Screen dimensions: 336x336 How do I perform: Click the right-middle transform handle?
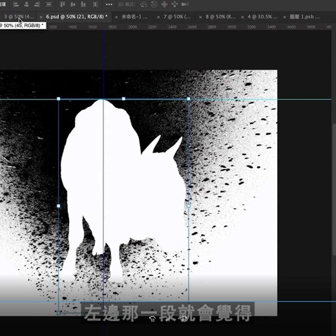pyautogui.click(x=189, y=206)
